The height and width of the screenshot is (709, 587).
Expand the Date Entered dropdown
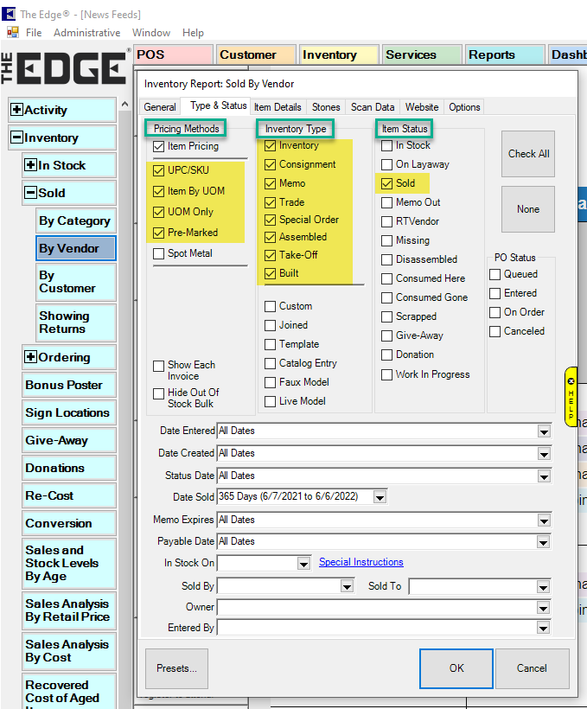[544, 431]
